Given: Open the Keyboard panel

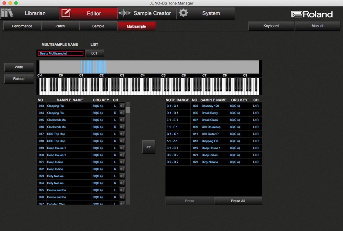Looking at the screenshot, I should 271,26.
